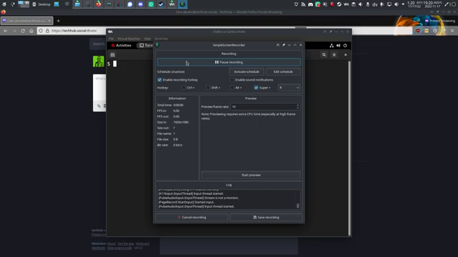Uncheck Enable recording hotkey
Image resolution: width=458 pixels, height=257 pixels.
point(160,79)
